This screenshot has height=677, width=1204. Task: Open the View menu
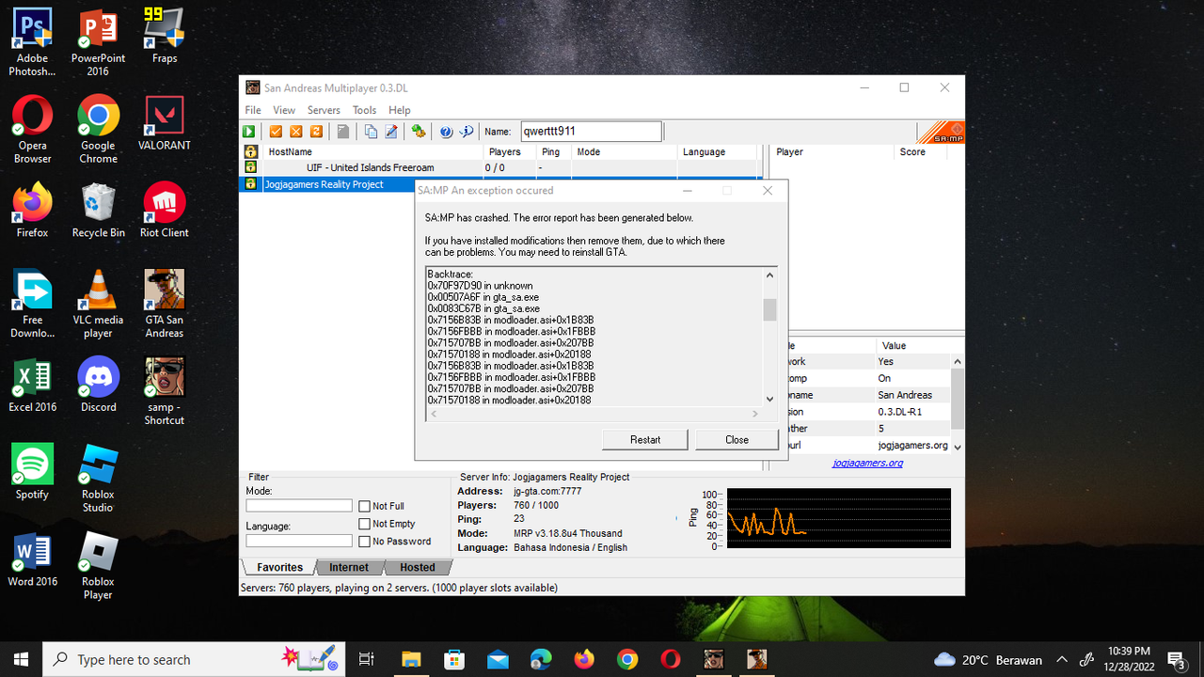point(284,110)
